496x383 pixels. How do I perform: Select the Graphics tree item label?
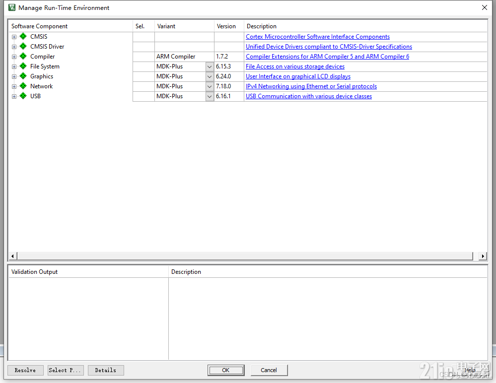click(x=41, y=76)
